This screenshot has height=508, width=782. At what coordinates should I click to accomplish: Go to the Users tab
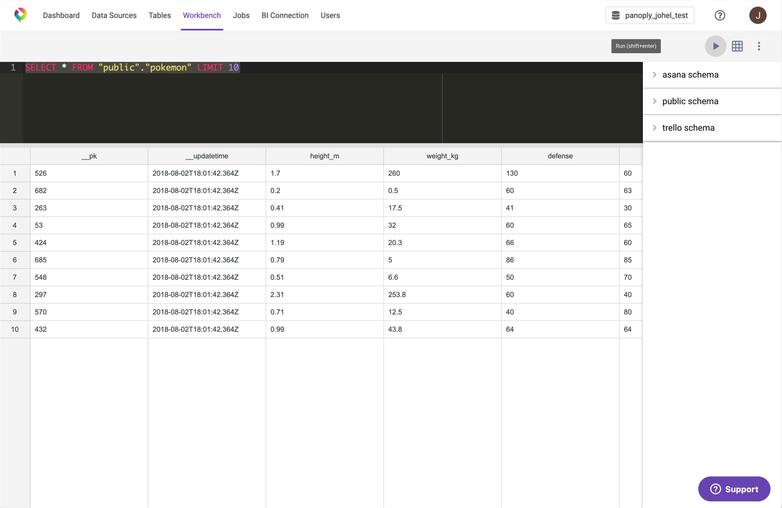click(x=330, y=15)
